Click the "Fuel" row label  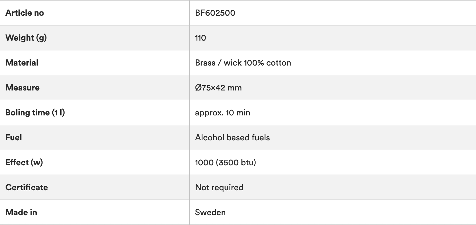(x=14, y=137)
